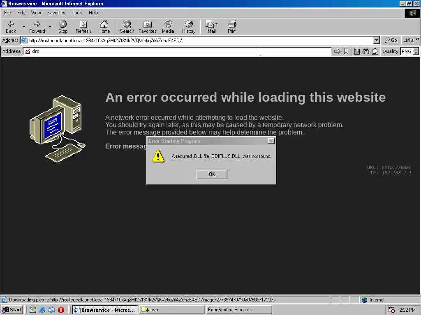
Task: Click the insecure lock icon in Browservice address
Action: (28, 51)
